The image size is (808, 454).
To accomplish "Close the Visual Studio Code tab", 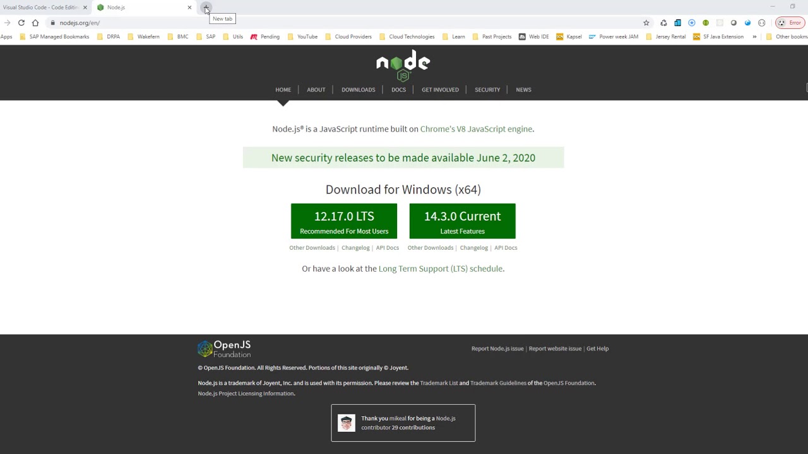I will click(85, 8).
